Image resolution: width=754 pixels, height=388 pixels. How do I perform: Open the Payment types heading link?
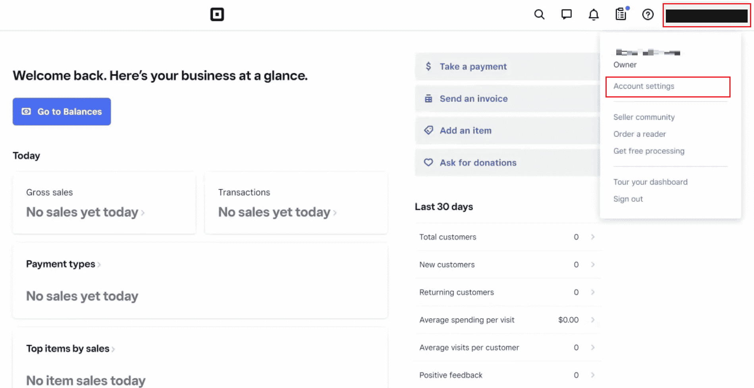[64, 264]
